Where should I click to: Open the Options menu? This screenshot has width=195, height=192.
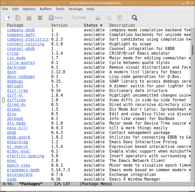pyautogui.click(x=29, y=9)
